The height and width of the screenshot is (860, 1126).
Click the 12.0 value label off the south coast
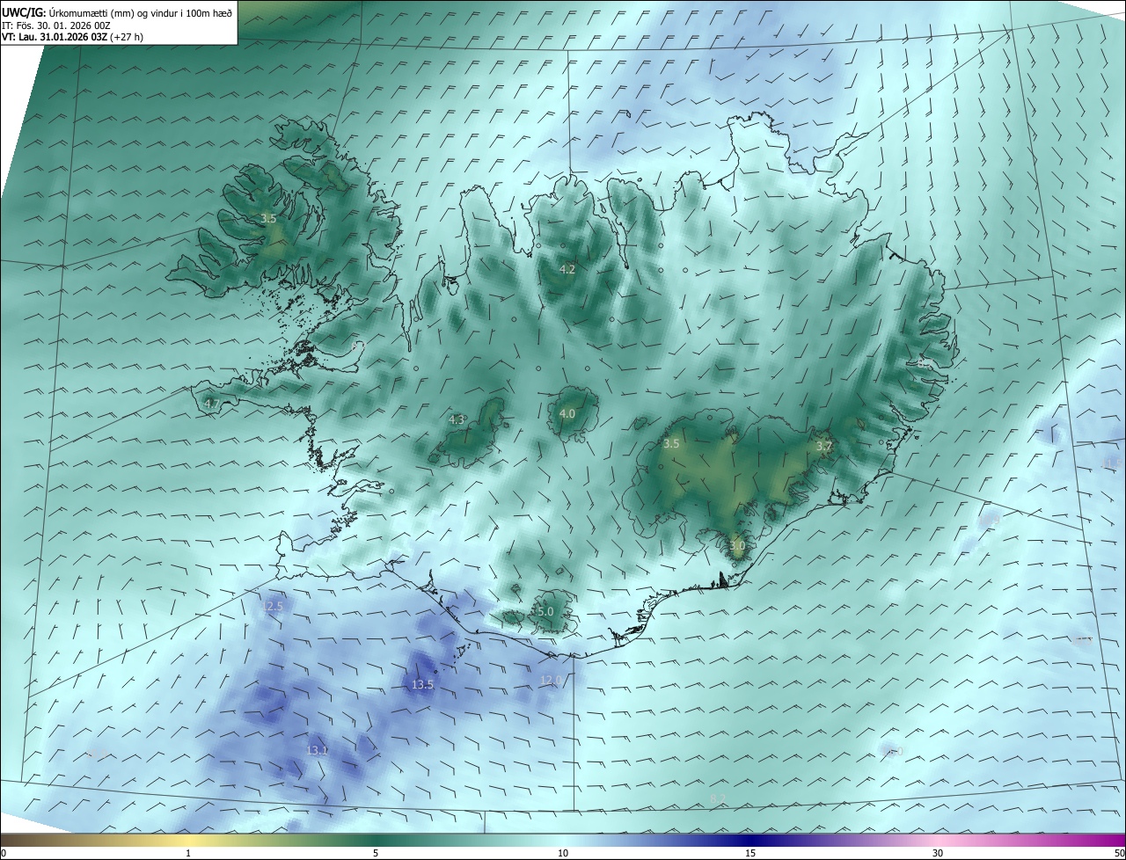[551, 681]
